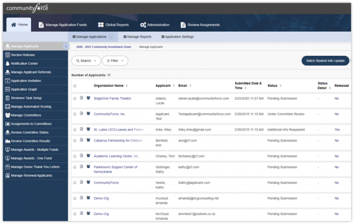Image resolution: width=354 pixels, height=224 pixels.
Task: Open Cabarrus Partnership for Children link
Action: click(118, 140)
